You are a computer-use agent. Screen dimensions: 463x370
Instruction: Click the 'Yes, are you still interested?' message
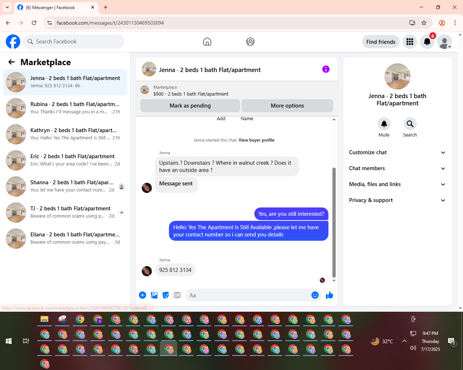pyautogui.click(x=291, y=214)
